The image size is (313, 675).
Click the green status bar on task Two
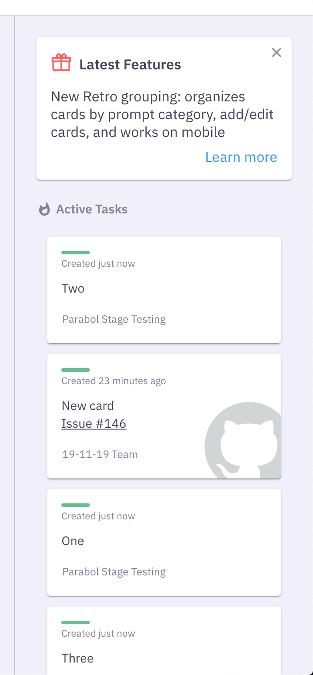coord(75,252)
